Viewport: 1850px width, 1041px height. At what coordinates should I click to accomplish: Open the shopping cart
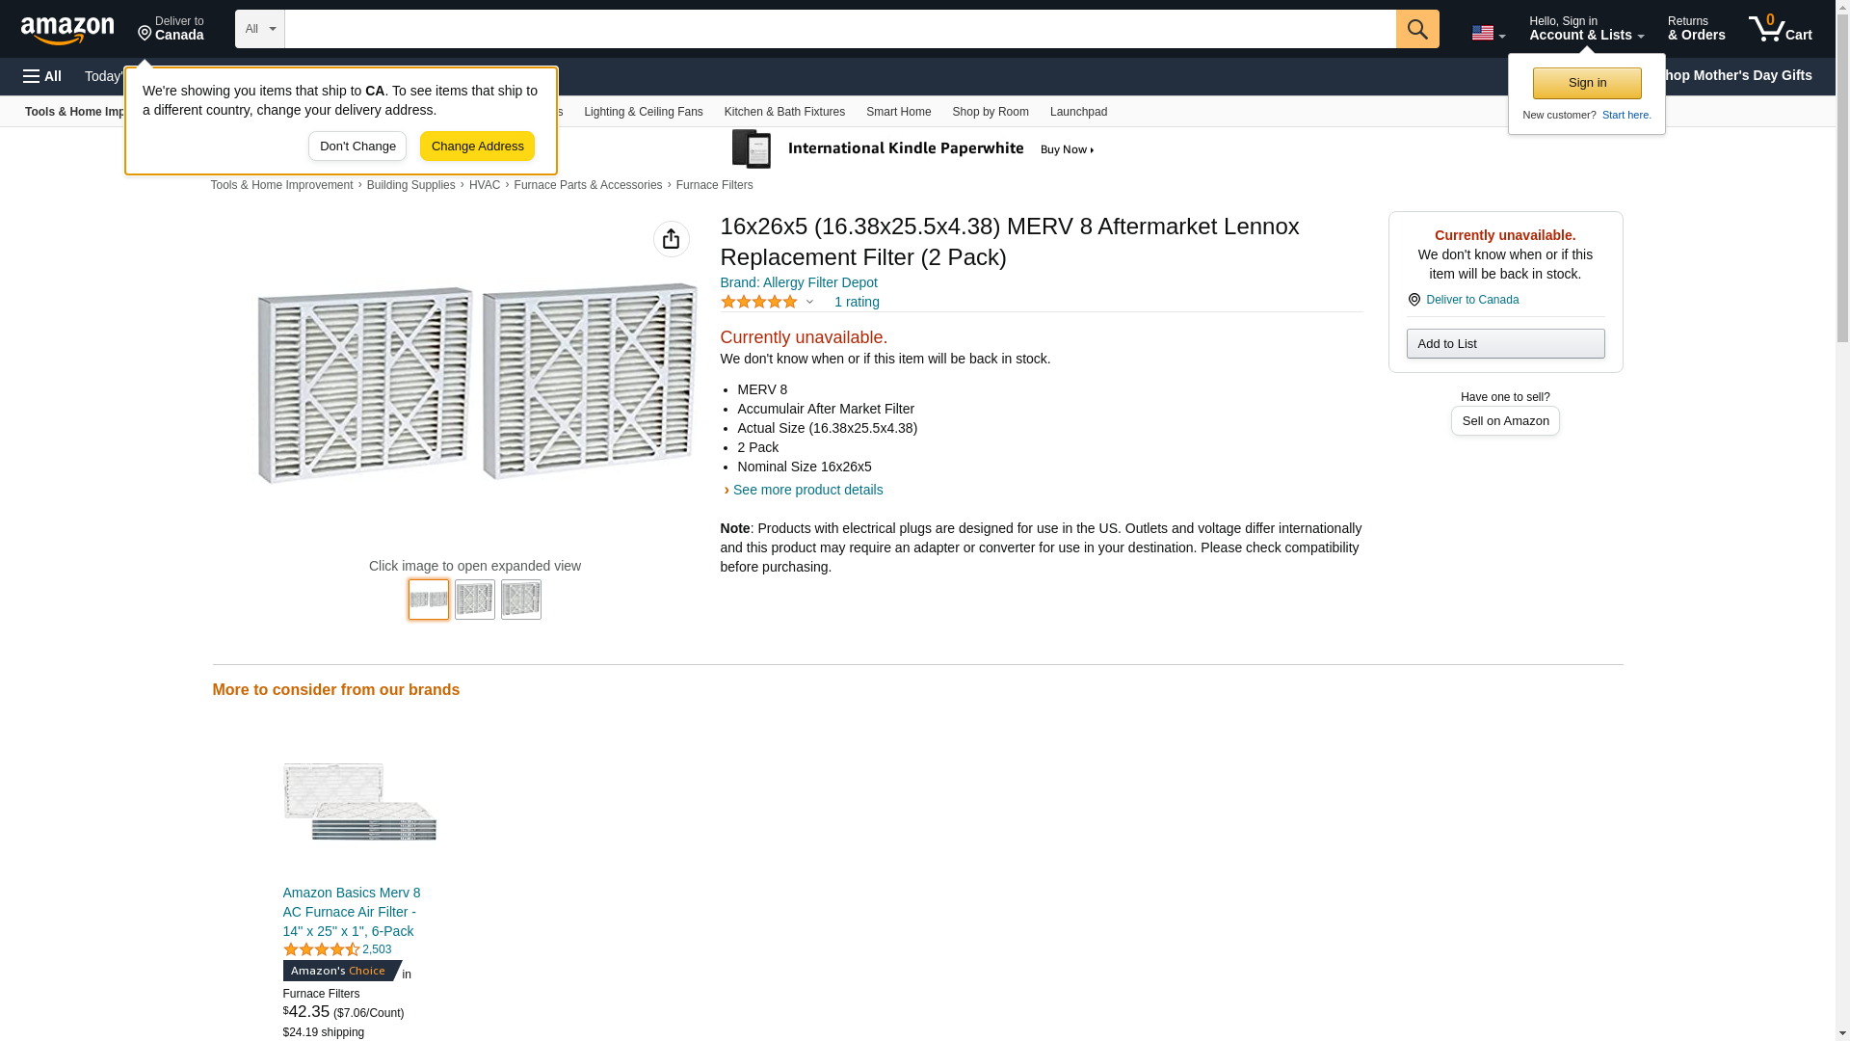pyautogui.click(x=1780, y=29)
